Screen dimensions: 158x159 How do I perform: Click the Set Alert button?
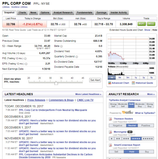click(95, 80)
